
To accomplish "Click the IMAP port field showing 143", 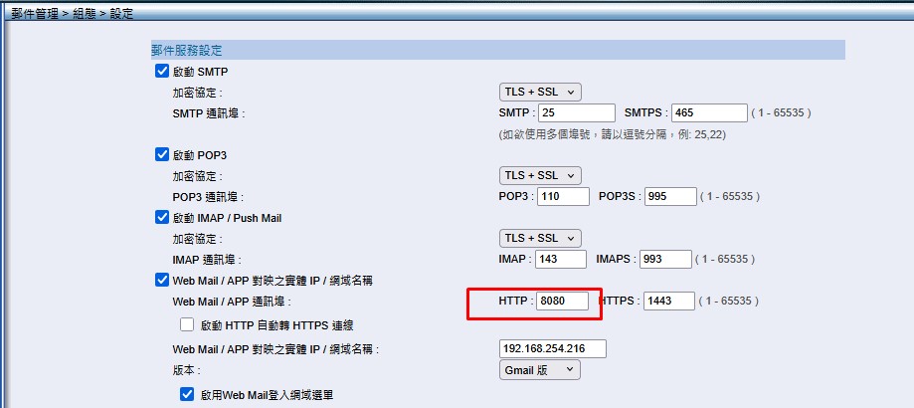I will [x=561, y=260].
